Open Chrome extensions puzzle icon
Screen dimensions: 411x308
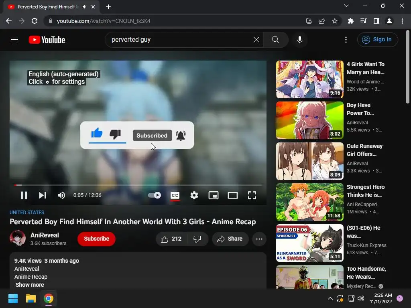tap(350, 21)
